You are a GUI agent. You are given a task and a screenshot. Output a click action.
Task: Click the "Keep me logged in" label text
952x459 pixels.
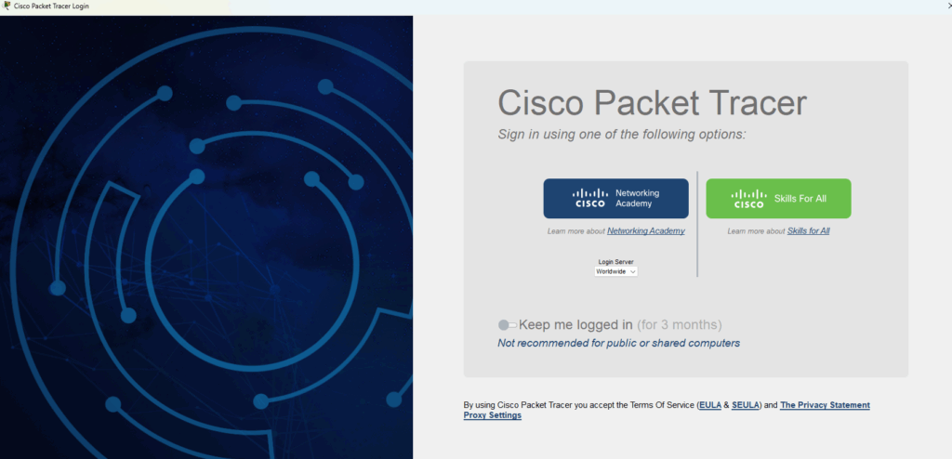(575, 325)
